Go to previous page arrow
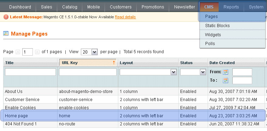Viewport: 267px width, 131px height. coord(18,52)
